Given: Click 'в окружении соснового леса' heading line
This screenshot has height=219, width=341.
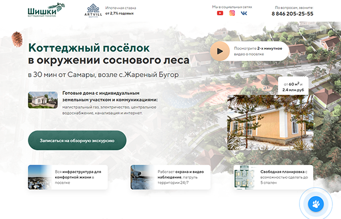Looking at the screenshot, I should [x=109, y=60].
